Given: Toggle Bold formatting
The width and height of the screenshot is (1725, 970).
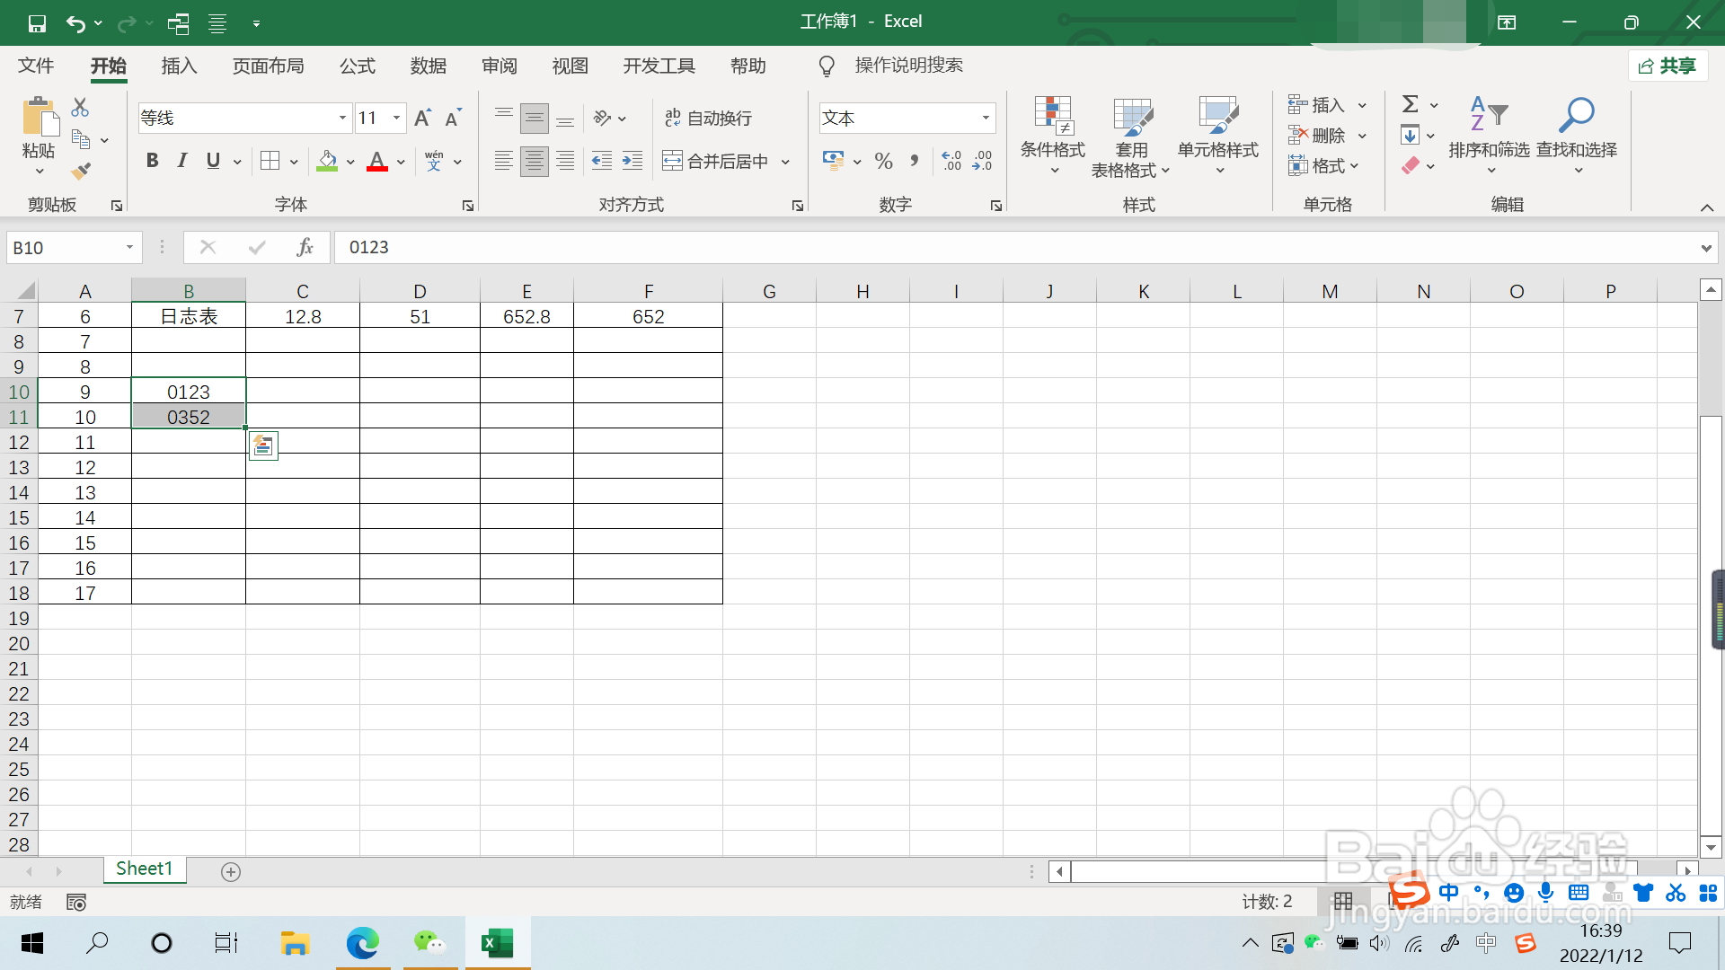Looking at the screenshot, I should (x=152, y=161).
